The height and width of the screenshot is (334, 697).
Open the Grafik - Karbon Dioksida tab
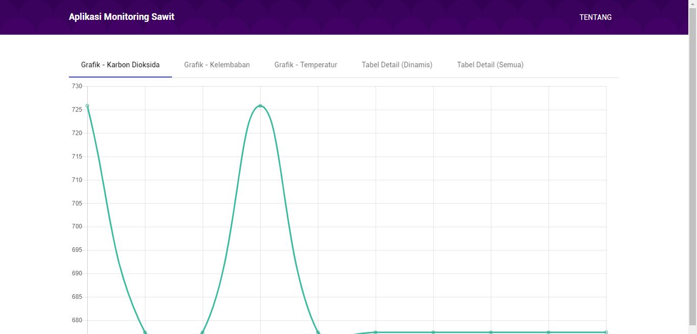point(120,65)
